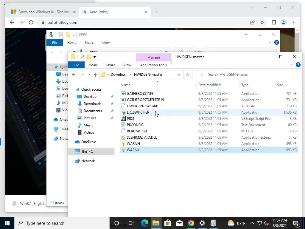Sort files by Size column
The height and width of the screenshot is (229, 305).
(x=280, y=85)
